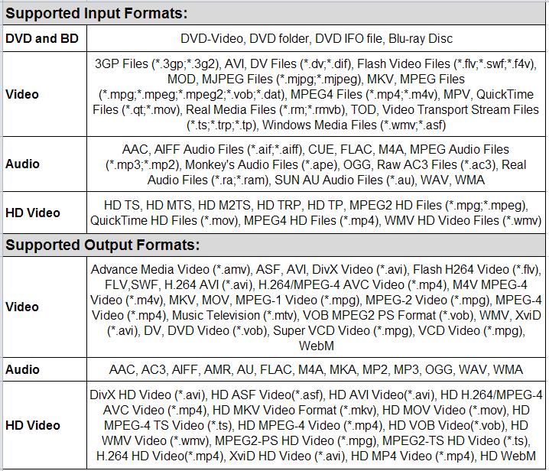Click the Supported Output Formats header

(x=102, y=245)
